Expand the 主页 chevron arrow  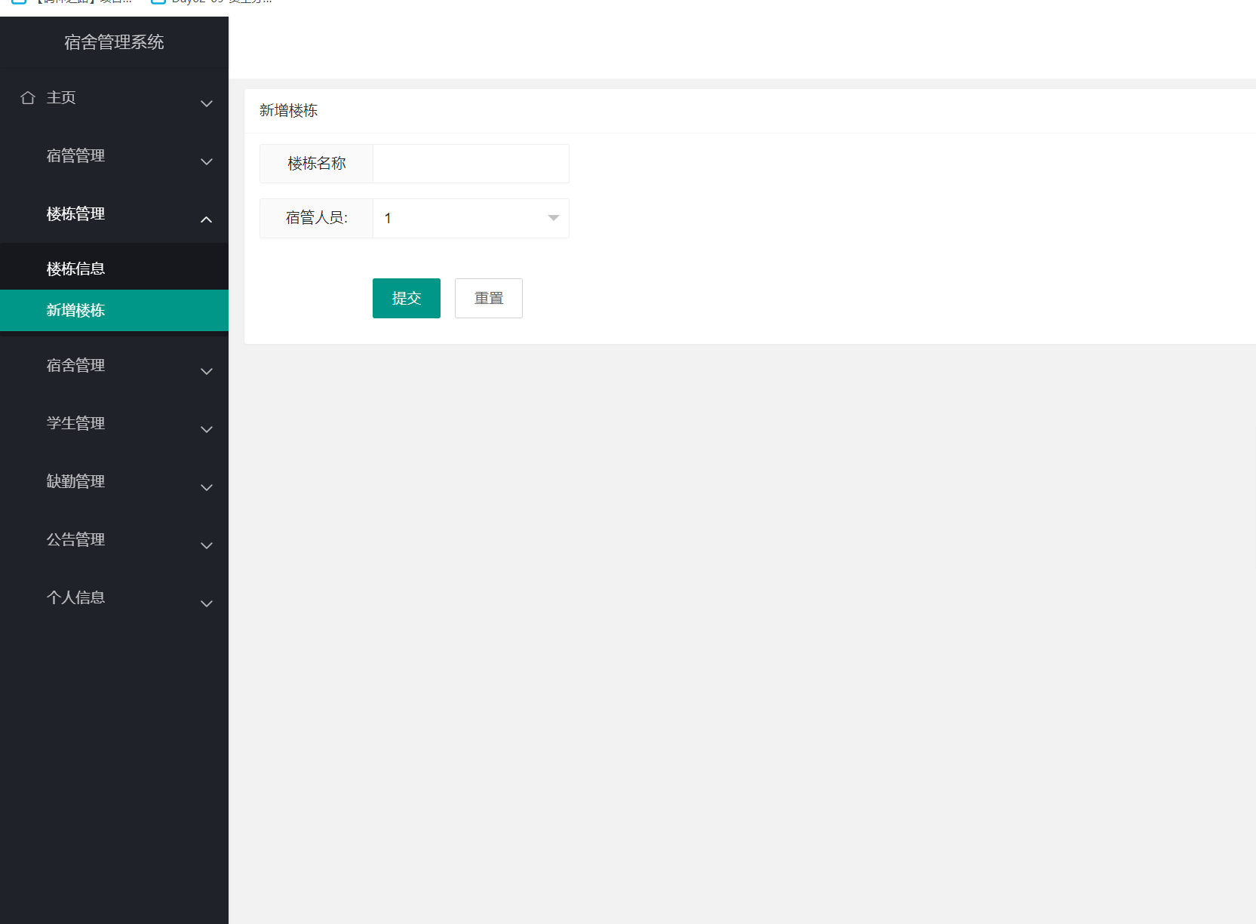click(x=207, y=103)
